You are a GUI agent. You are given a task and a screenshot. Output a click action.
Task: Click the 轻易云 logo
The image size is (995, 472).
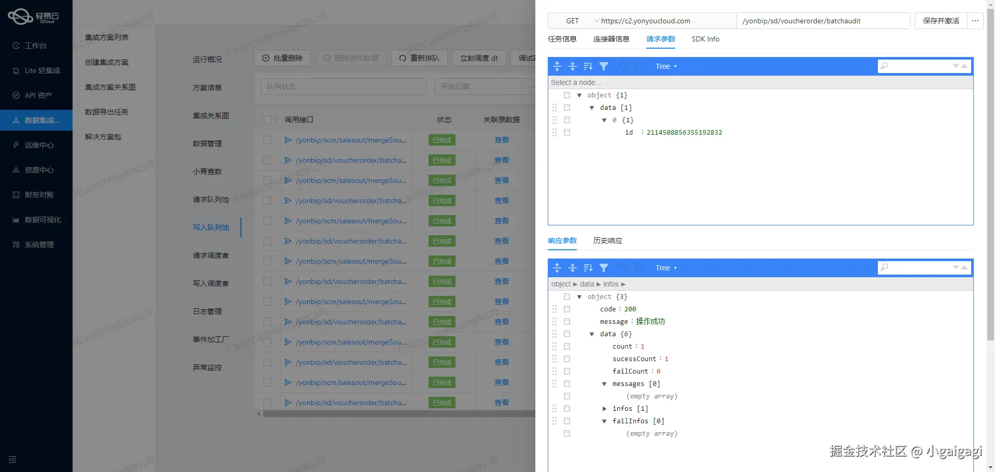33,17
